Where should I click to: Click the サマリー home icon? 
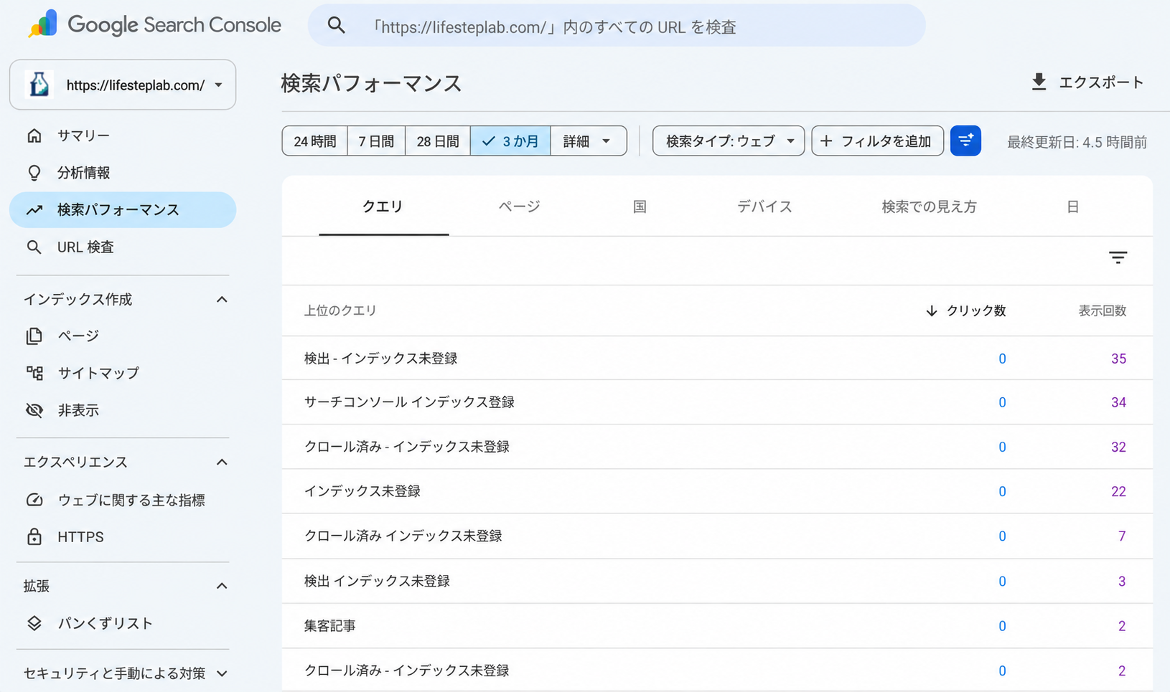pos(34,136)
